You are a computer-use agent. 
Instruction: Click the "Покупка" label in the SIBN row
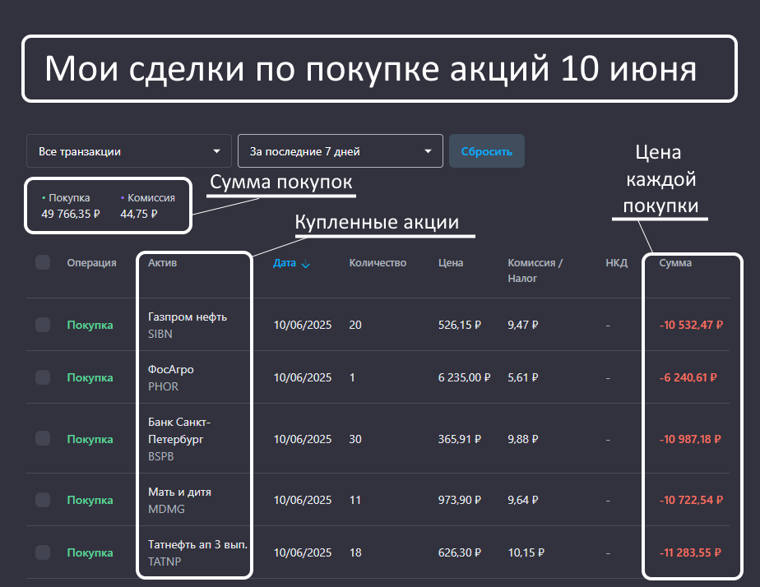(x=90, y=325)
